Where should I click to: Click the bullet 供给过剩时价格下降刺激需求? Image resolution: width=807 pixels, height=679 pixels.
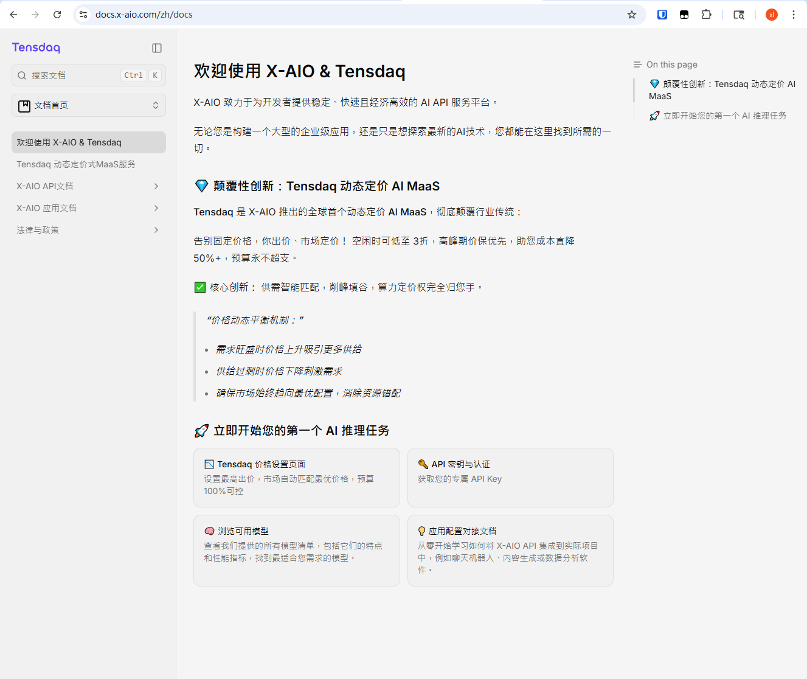[x=279, y=371]
